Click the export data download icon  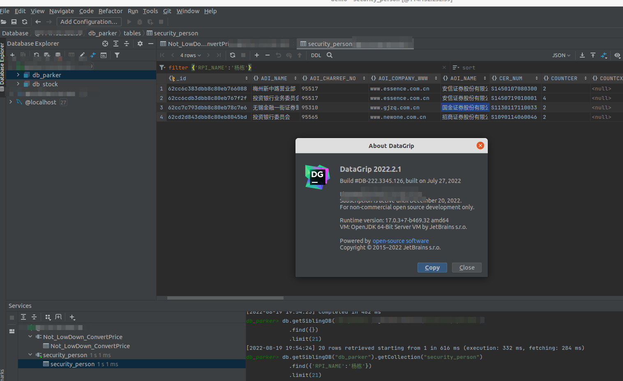(582, 55)
